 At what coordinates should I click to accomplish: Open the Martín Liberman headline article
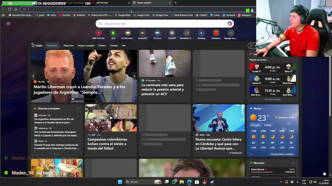[x=79, y=89]
